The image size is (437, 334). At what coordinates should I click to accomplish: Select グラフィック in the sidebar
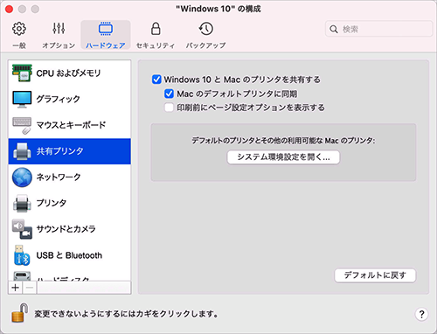pyautogui.click(x=70, y=99)
